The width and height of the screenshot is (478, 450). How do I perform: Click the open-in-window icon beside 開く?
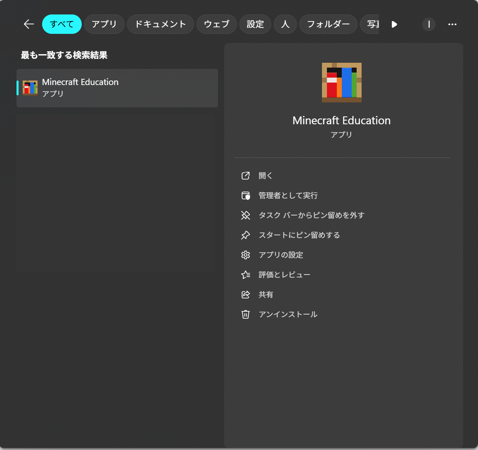(x=246, y=175)
